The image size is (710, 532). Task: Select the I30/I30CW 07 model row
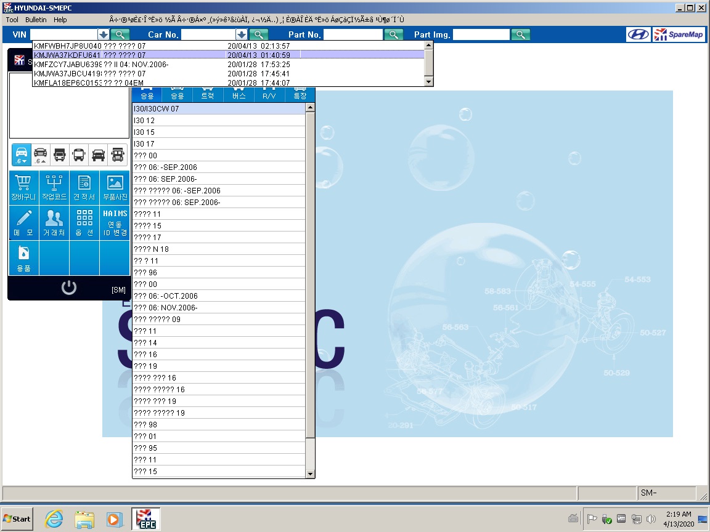(x=219, y=108)
